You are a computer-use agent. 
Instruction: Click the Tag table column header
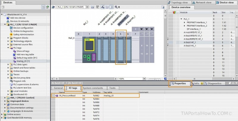[120, 92]
